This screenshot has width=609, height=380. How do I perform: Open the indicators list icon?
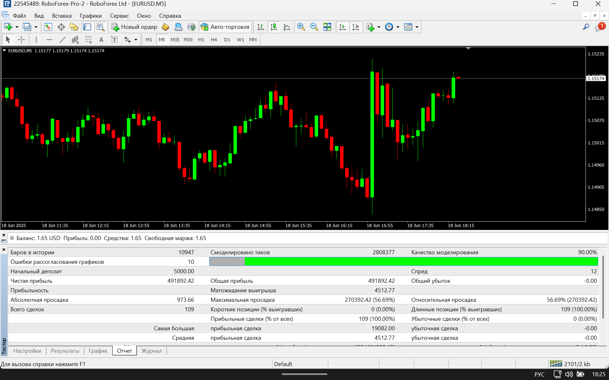[370, 27]
